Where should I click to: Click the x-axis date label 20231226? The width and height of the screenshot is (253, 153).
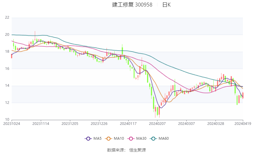tap(99, 124)
